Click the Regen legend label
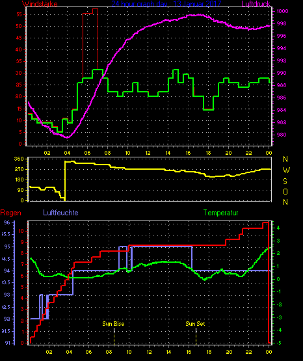Screen dimensions: 303x361 10,213
